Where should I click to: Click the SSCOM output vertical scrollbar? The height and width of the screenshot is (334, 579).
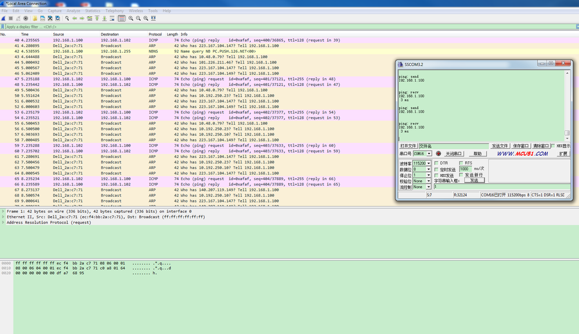(567, 105)
